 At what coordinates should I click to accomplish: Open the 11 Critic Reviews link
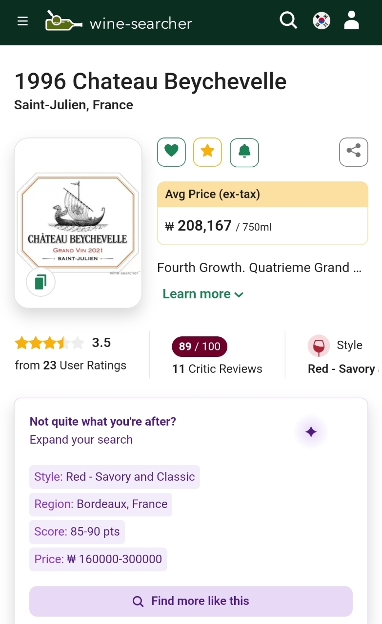(x=217, y=369)
